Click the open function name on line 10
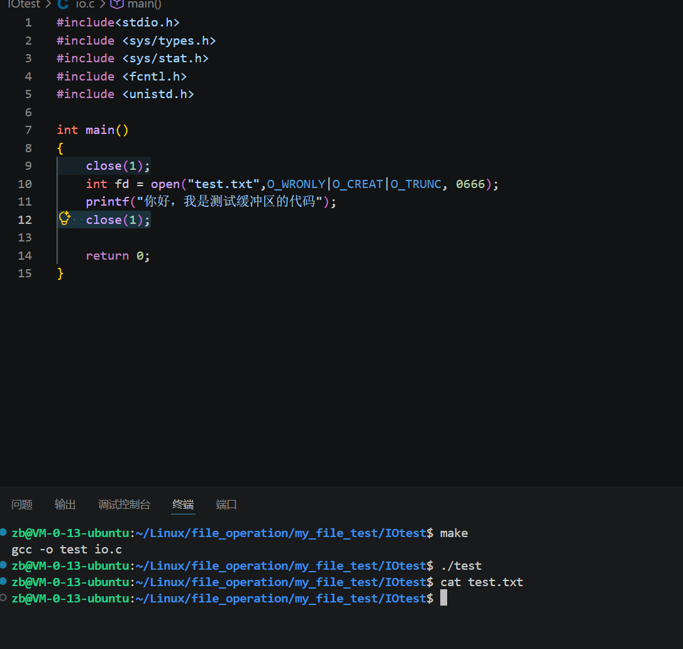The image size is (683, 649). (x=165, y=184)
